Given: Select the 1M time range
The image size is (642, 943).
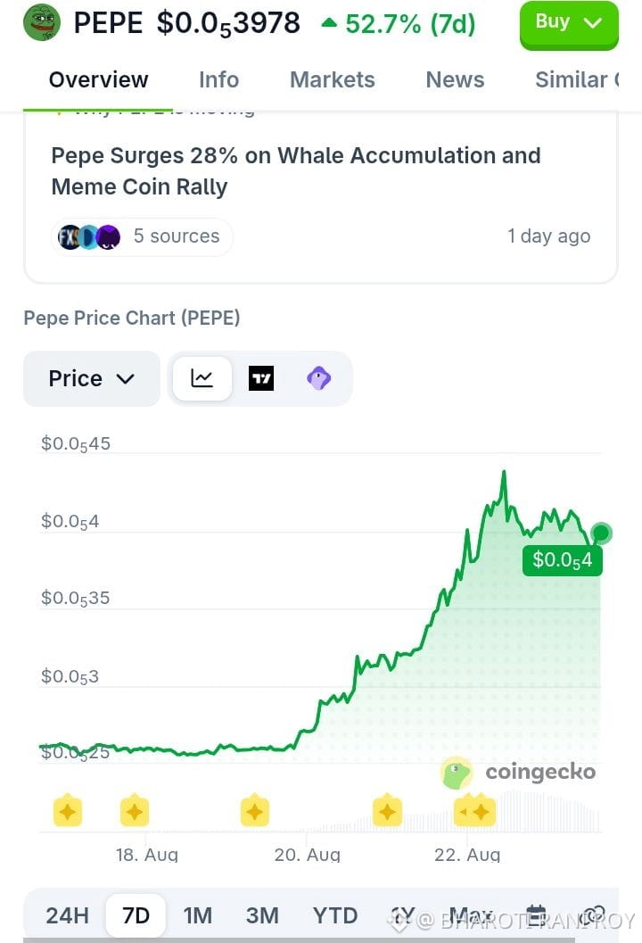Looking at the screenshot, I should click(x=198, y=915).
